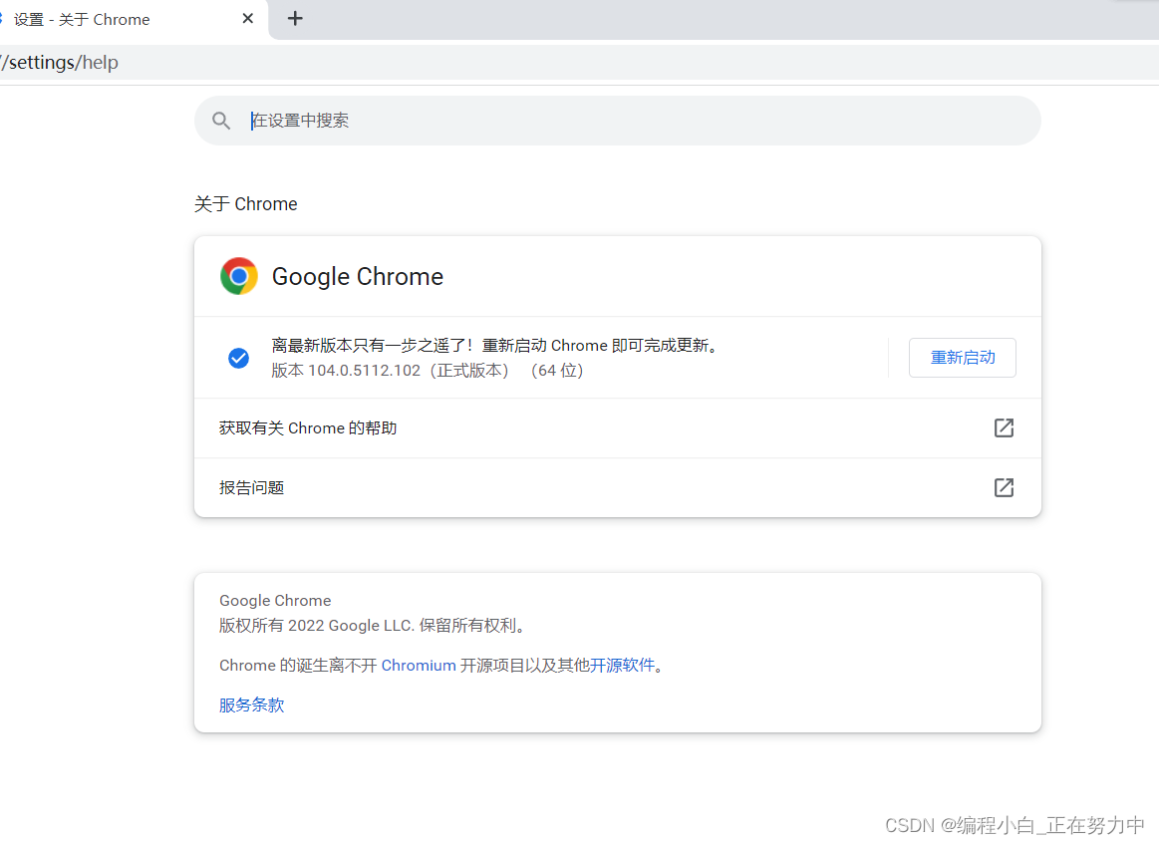Screen dimensions: 1159x844
Task: Click the address bar showing settings/help
Action: tap(580, 62)
